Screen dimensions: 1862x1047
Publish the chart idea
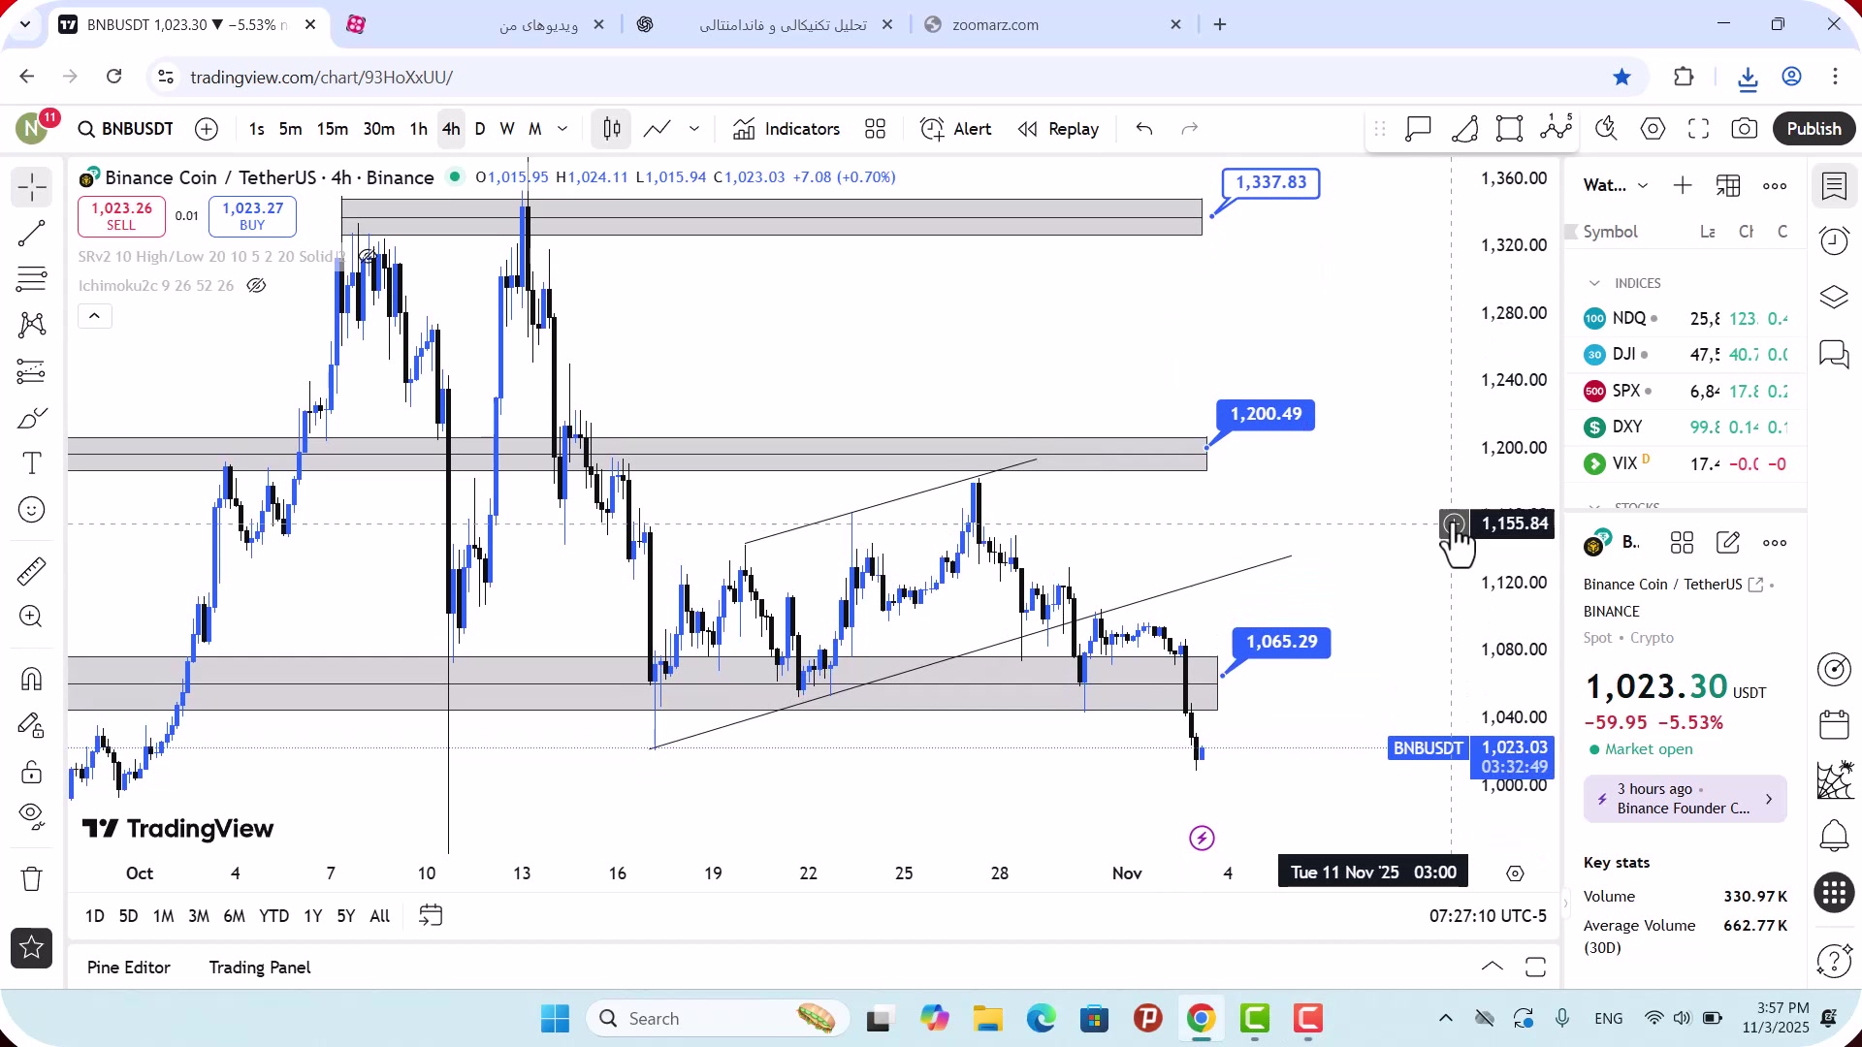1814,129
